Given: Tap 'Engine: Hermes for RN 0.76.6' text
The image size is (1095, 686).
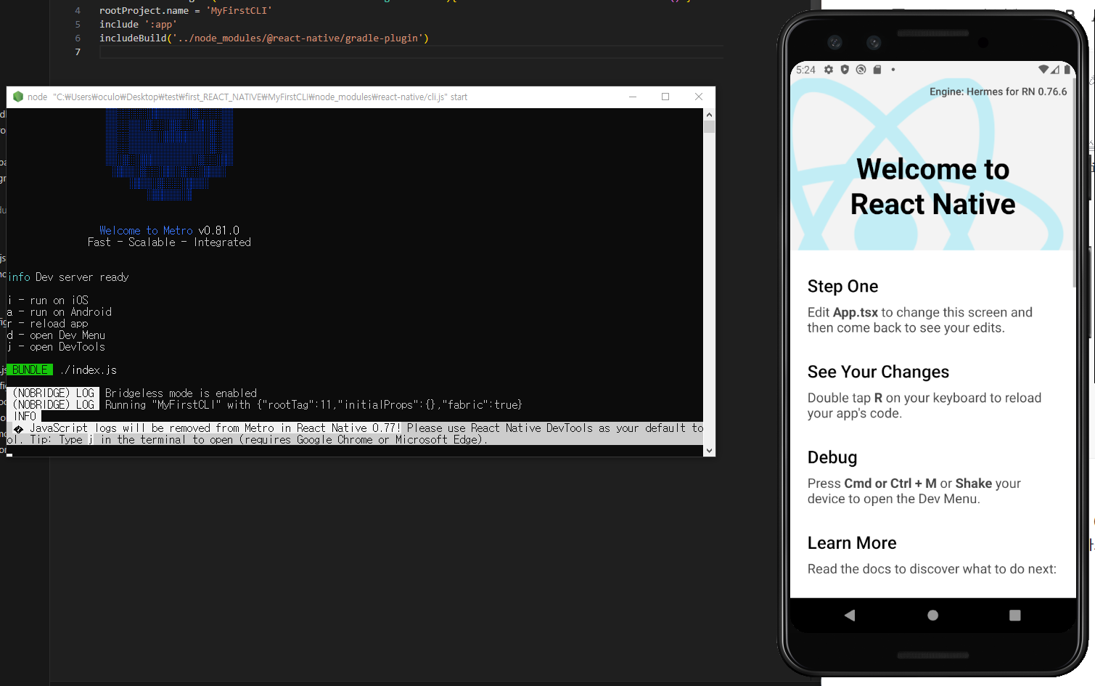Looking at the screenshot, I should coord(998,91).
